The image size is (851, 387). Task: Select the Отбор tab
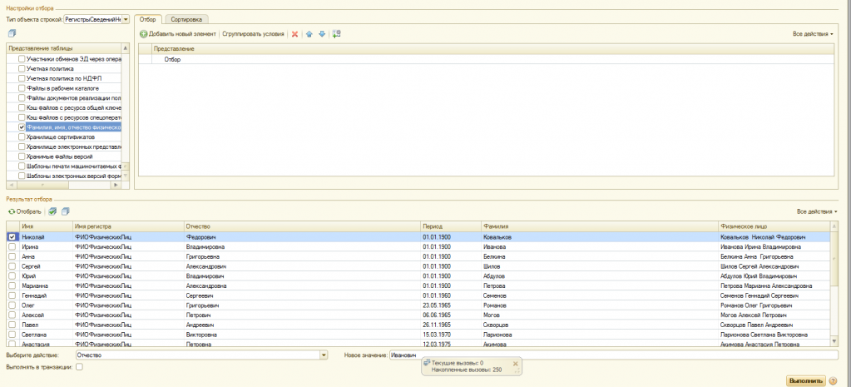tap(147, 19)
